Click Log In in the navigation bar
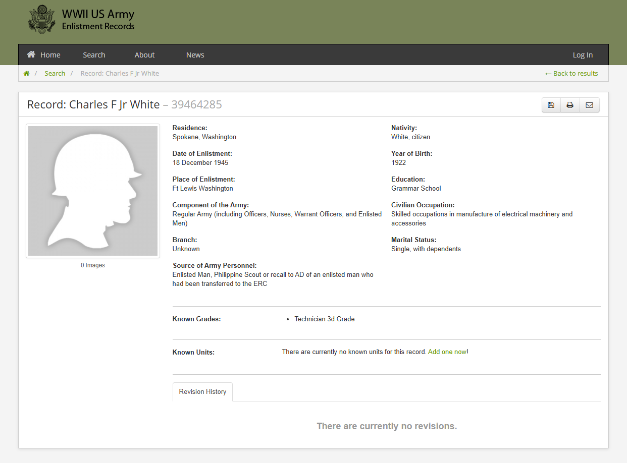The image size is (627, 463). 583,55
